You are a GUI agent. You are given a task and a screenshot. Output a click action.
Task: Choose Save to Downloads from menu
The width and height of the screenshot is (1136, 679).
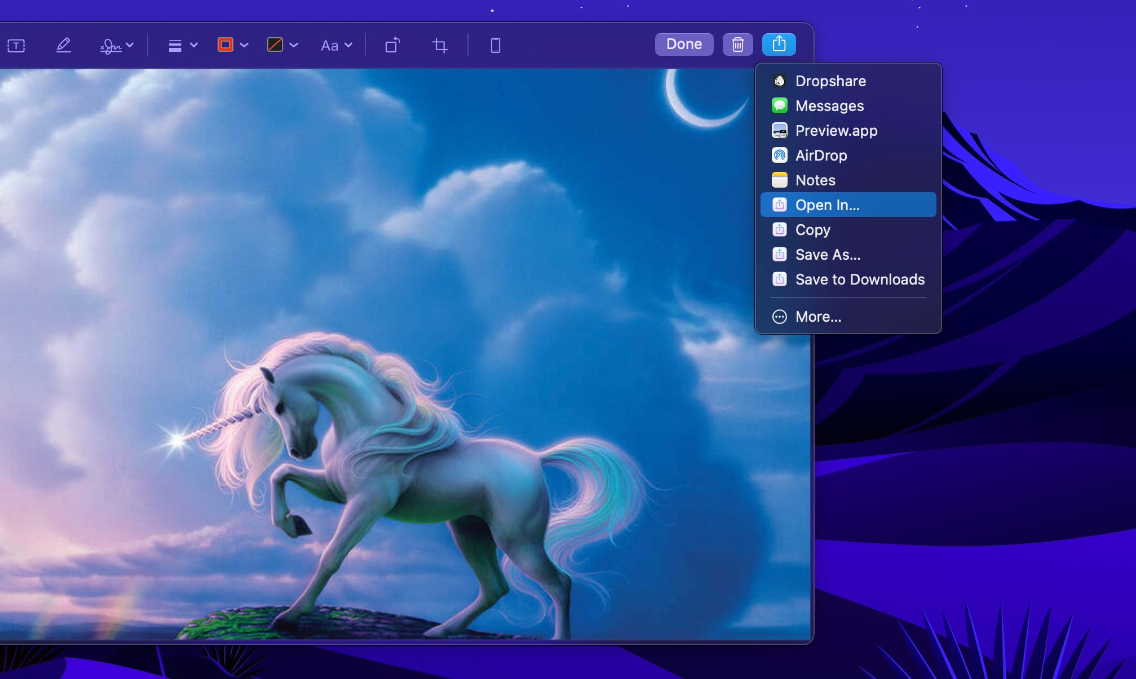[x=859, y=279]
